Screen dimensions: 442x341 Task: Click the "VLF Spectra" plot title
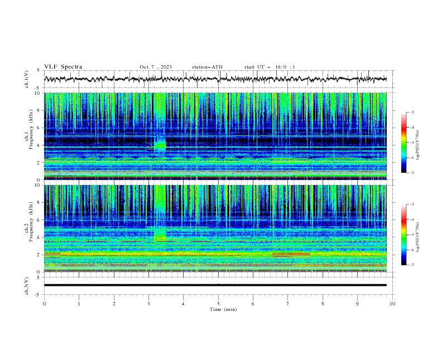63,67
